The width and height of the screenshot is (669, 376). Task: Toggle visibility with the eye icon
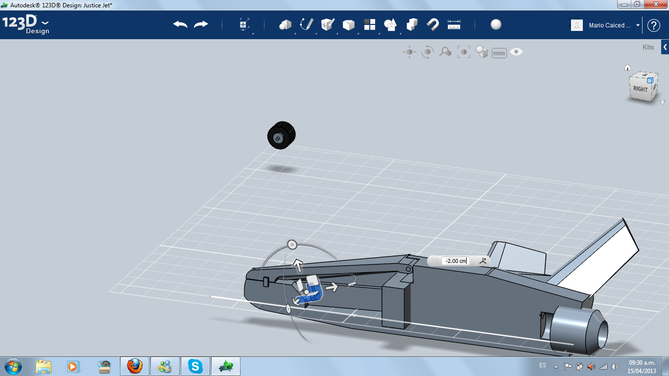516,51
